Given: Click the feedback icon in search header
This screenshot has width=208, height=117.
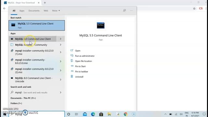Looking at the screenshot, I should pos(124,10).
